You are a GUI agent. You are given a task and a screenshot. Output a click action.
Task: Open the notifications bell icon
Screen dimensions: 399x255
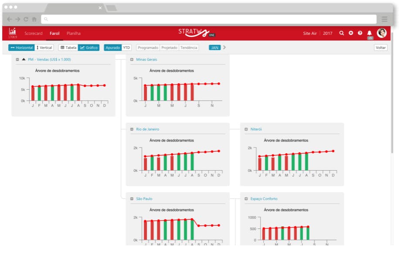click(x=369, y=33)
